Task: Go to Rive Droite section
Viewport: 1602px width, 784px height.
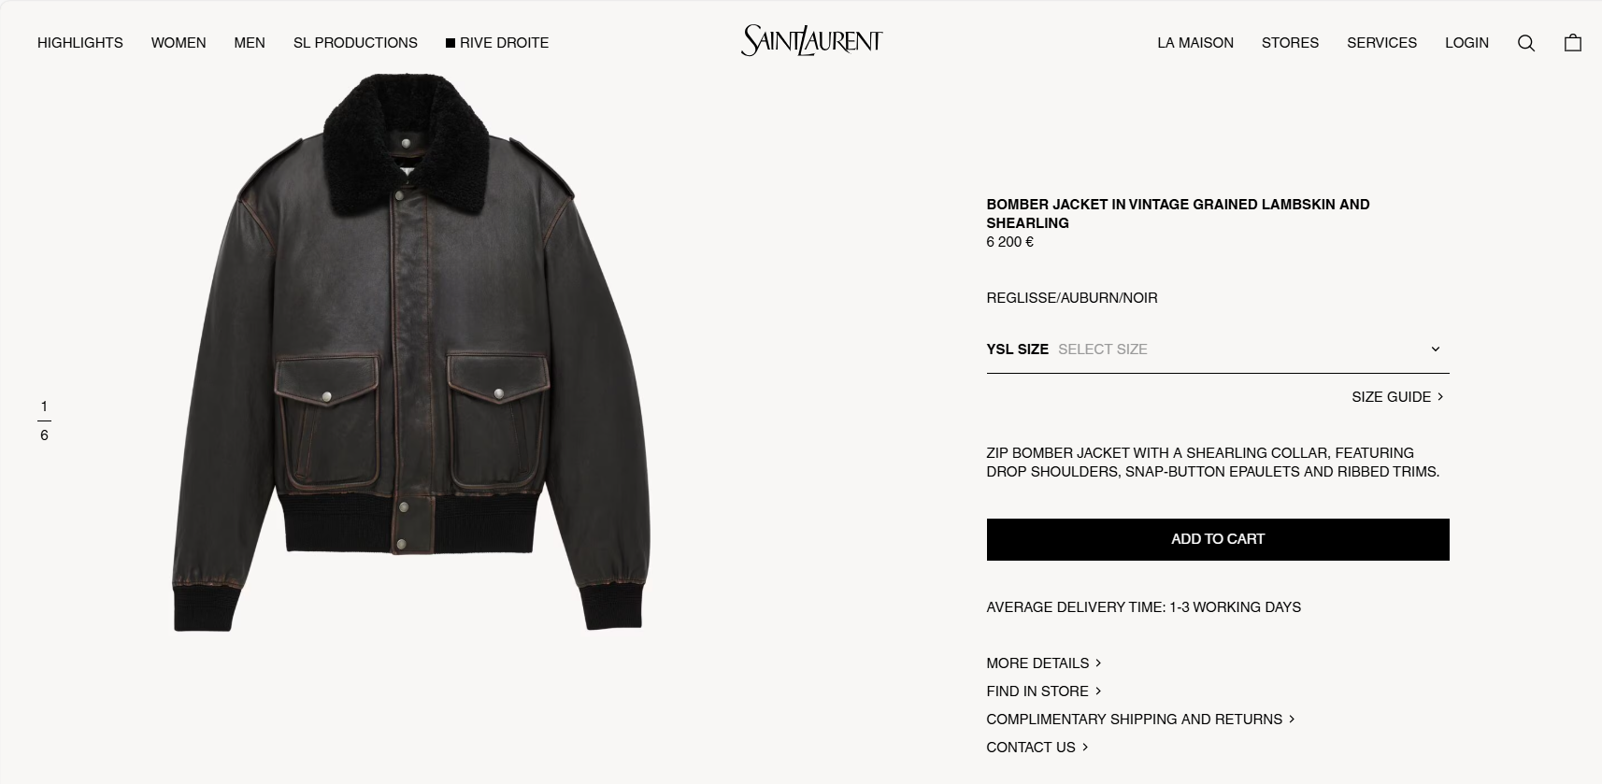Action: pos(497,43)
